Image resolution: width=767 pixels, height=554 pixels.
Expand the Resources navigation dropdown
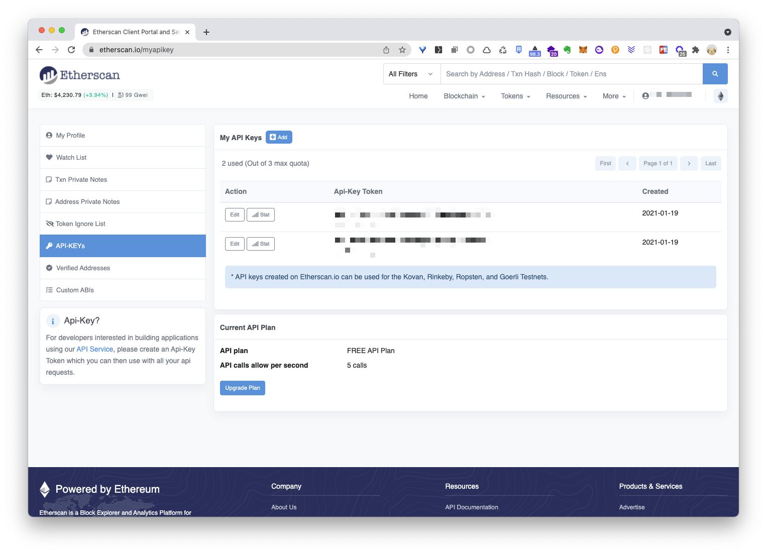tap(566, 96)
